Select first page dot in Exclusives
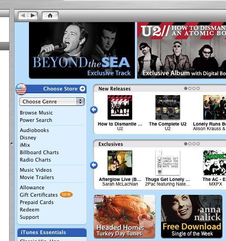Viewport: 226px width, 241px height. point(185,144)
